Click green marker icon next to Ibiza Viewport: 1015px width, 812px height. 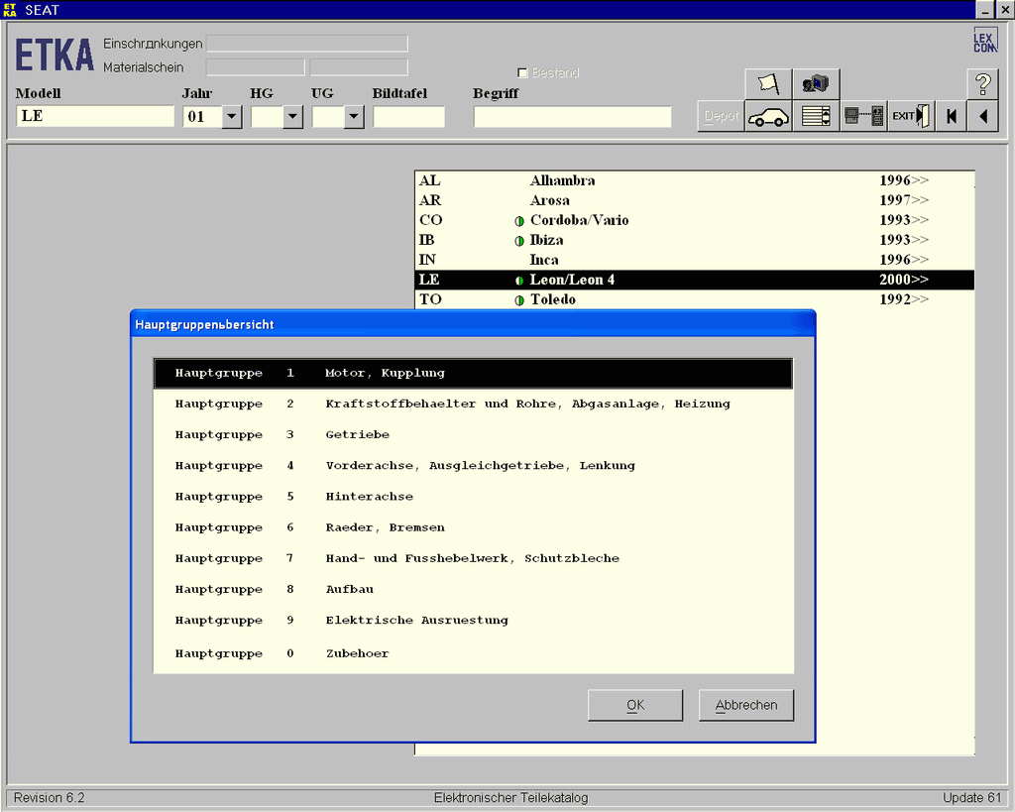click(519, 241)
